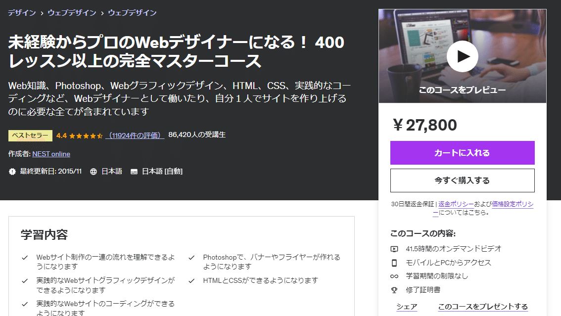
Task: Play the course preview video
Action: 462,56
